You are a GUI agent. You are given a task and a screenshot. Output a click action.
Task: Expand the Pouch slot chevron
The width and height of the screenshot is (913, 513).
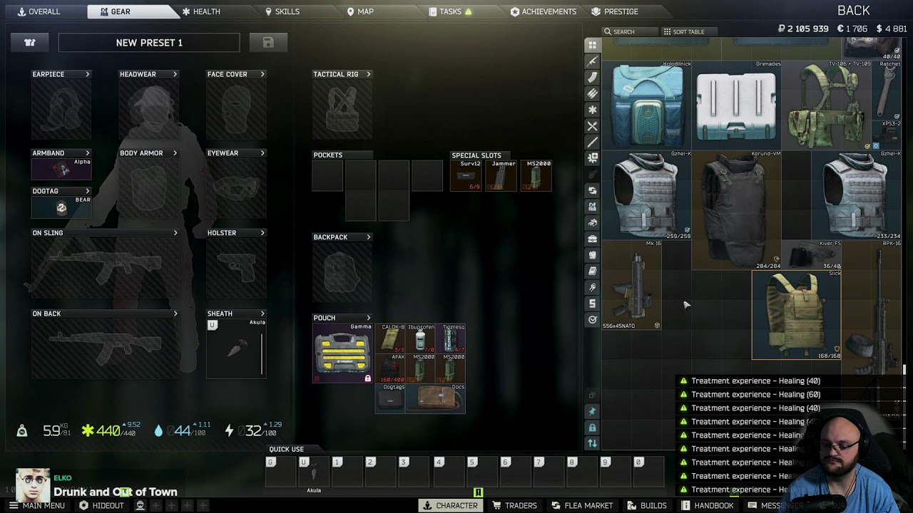(368, 318)
